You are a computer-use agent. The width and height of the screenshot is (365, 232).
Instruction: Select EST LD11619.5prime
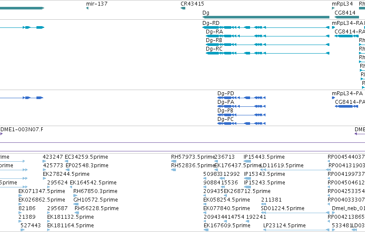(282, 166)
